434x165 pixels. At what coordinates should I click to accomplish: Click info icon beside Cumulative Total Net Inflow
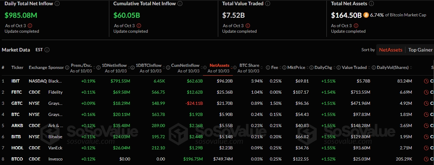coord(179,3)
